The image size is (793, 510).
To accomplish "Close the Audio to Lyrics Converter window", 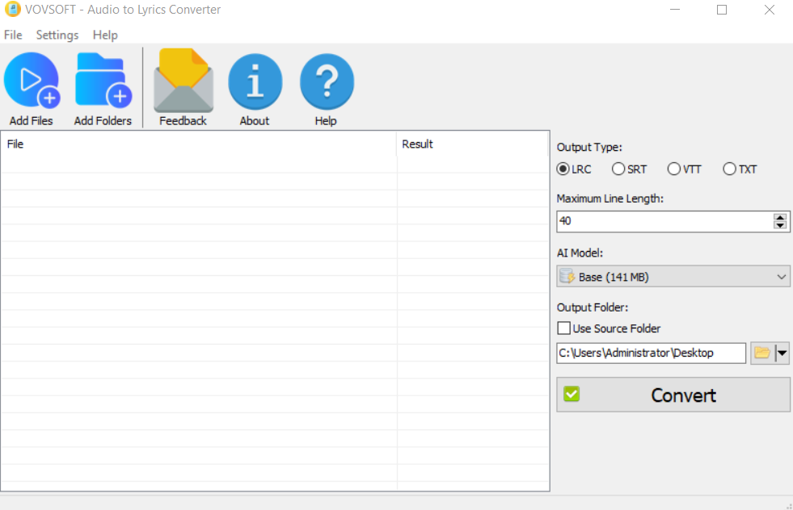I will [770, 10].
